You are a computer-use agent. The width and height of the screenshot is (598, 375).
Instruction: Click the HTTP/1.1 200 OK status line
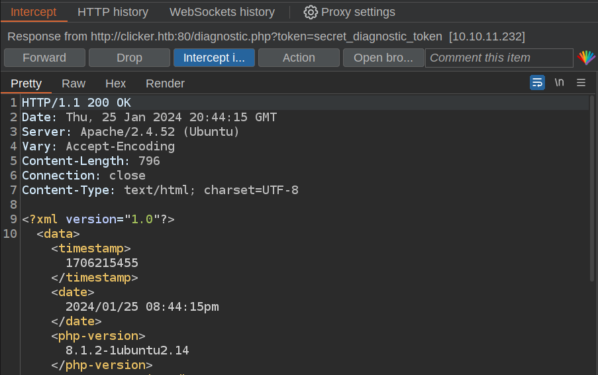click(76, 103)
